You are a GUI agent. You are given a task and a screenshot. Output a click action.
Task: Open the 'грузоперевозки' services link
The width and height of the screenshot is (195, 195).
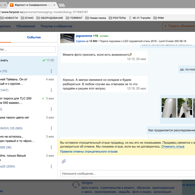[x=105, y=192]
